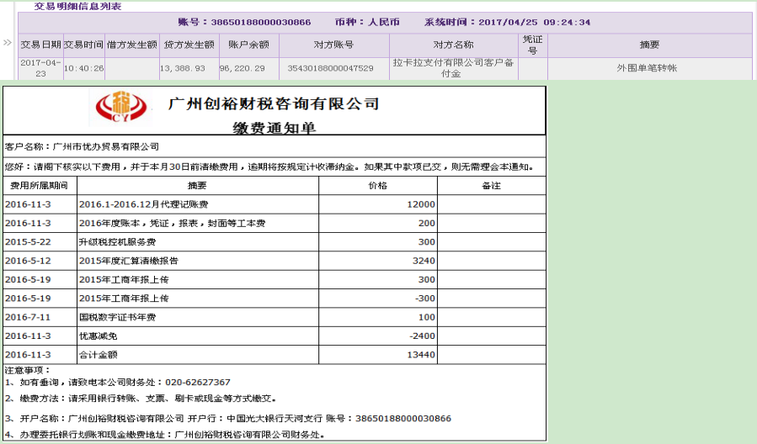
Task: Select the 借方发生额 column header
Action: pos(132,45)
